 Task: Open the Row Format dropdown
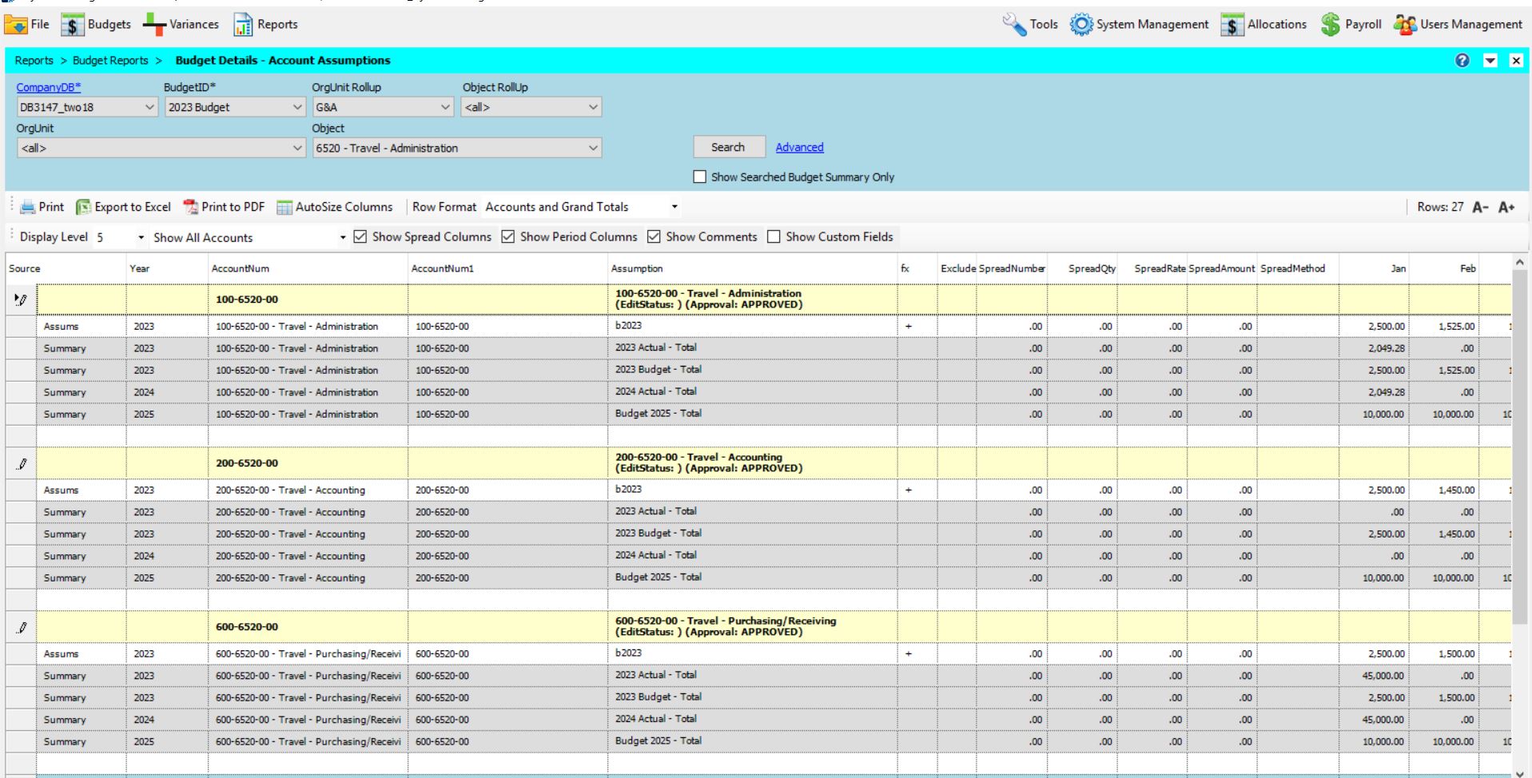point(674,207)
